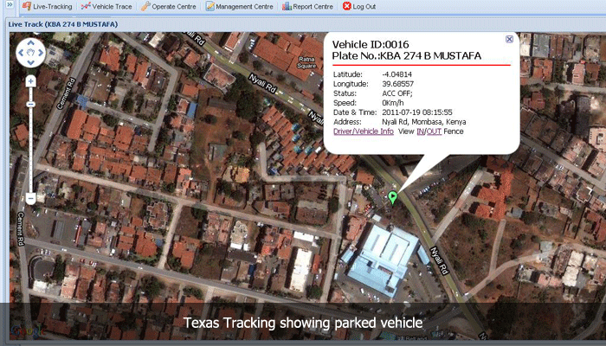Viewport: 606px width, 346px height.
Task: Zoom out with the minus button
Action: click(x=30, y=199)
